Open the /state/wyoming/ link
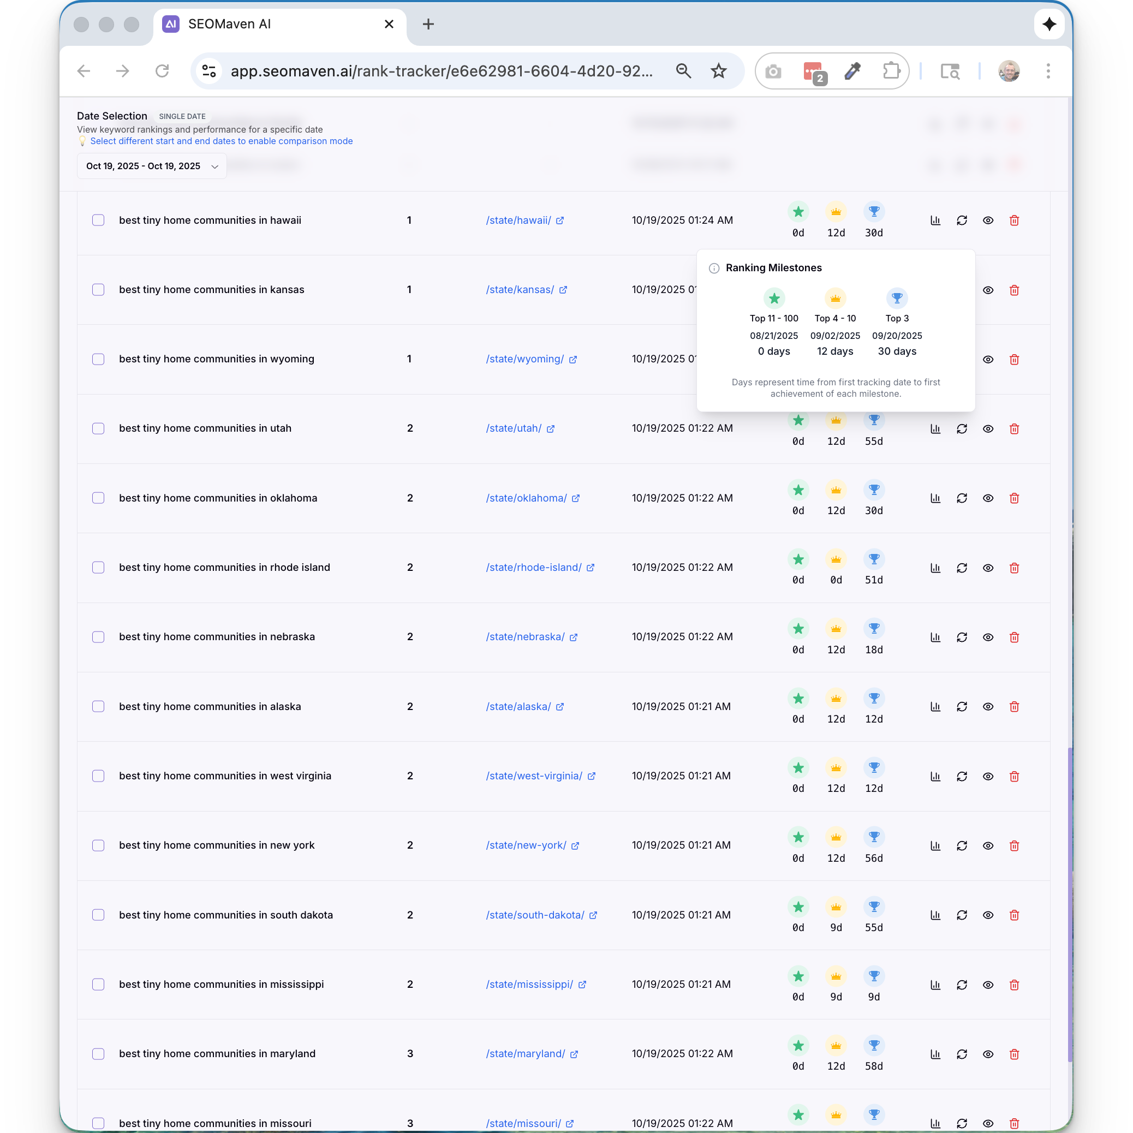1133x1133 pixels. [525, 359]
